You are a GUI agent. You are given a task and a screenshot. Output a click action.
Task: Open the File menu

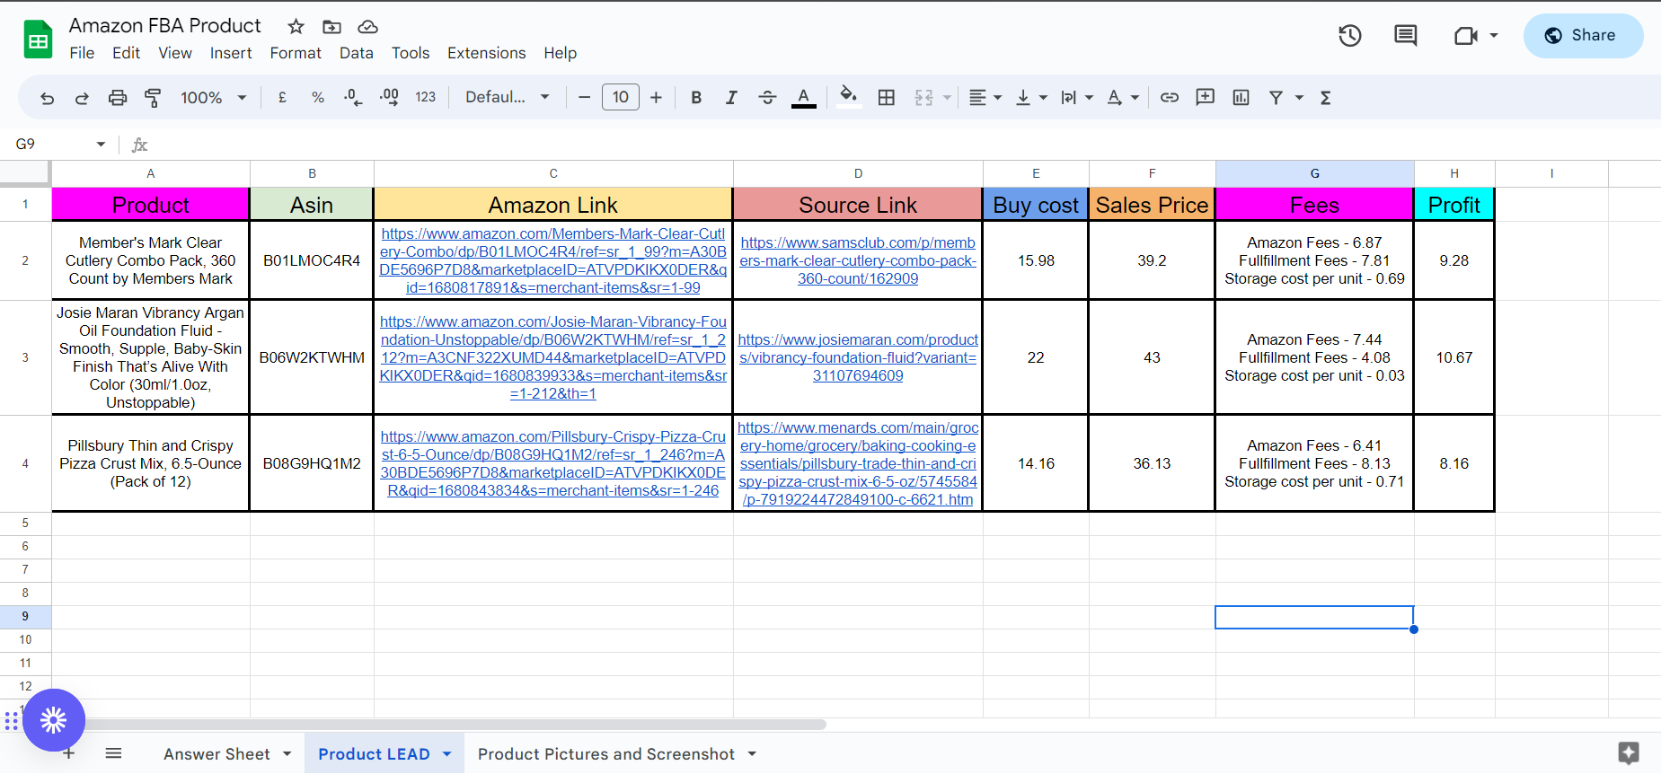[x=82, y=54]
